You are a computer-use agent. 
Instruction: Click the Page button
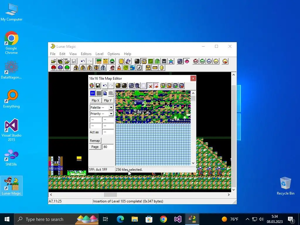[95, 147]
